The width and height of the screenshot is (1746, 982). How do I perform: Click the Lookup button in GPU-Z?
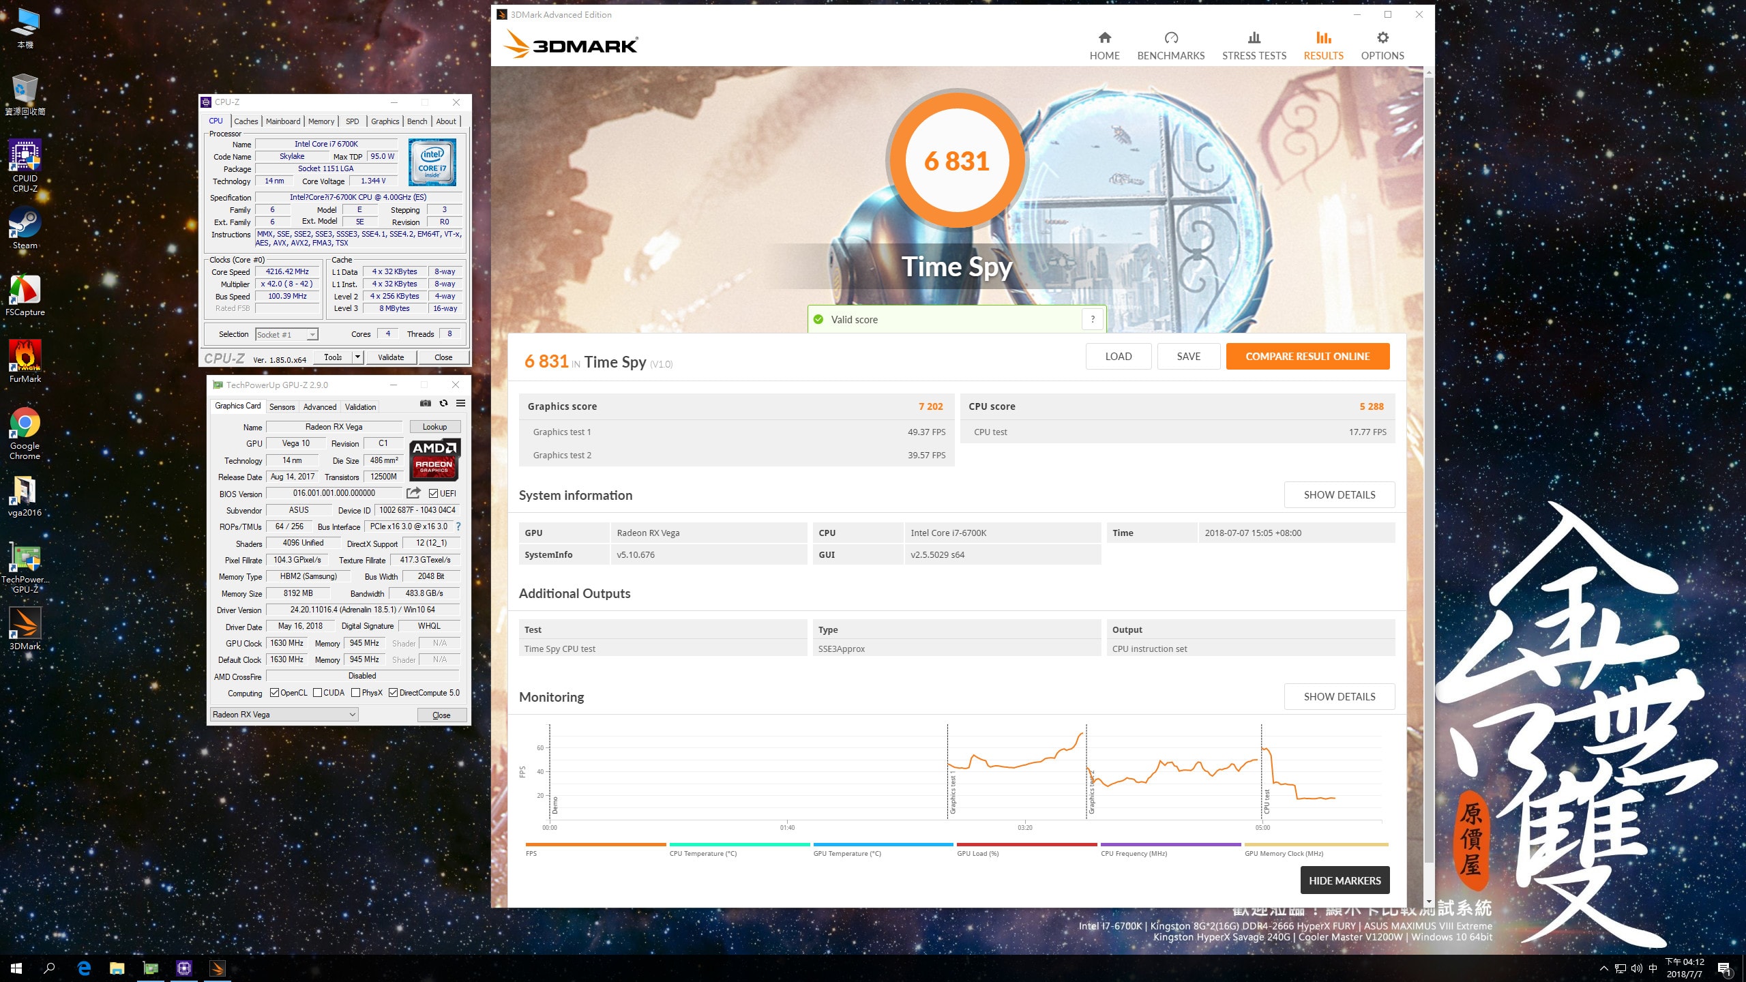pos(434,426)
